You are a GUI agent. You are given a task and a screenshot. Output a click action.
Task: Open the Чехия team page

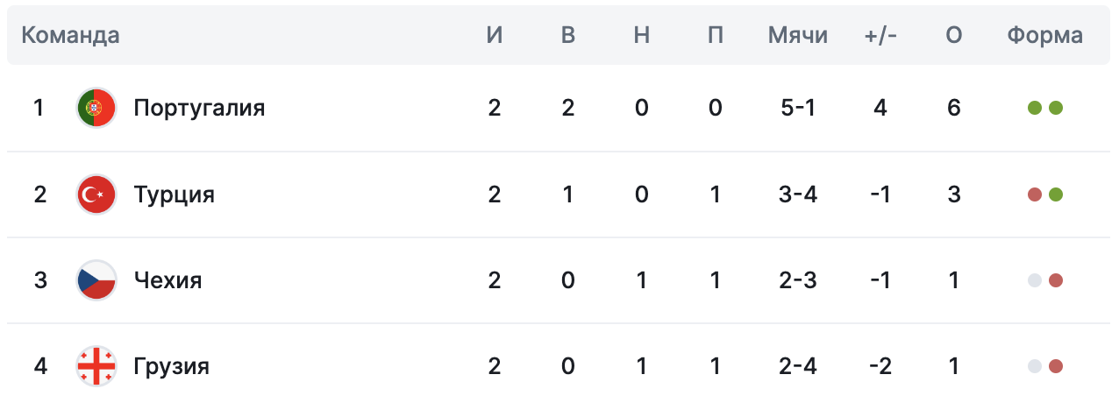tap(167, 280)
